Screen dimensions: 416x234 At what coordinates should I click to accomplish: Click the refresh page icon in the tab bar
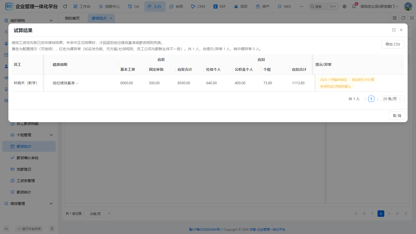[x=403, y=18]
